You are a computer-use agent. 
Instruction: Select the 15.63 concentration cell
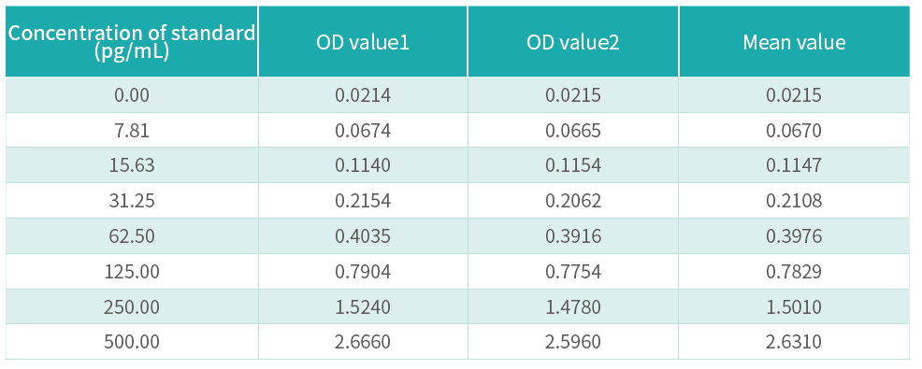point(132,165)
